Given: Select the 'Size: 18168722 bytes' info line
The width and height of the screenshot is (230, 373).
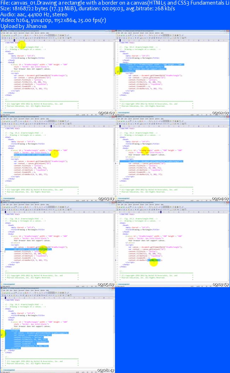Looking at the screenshot, I should coord(88,9).
